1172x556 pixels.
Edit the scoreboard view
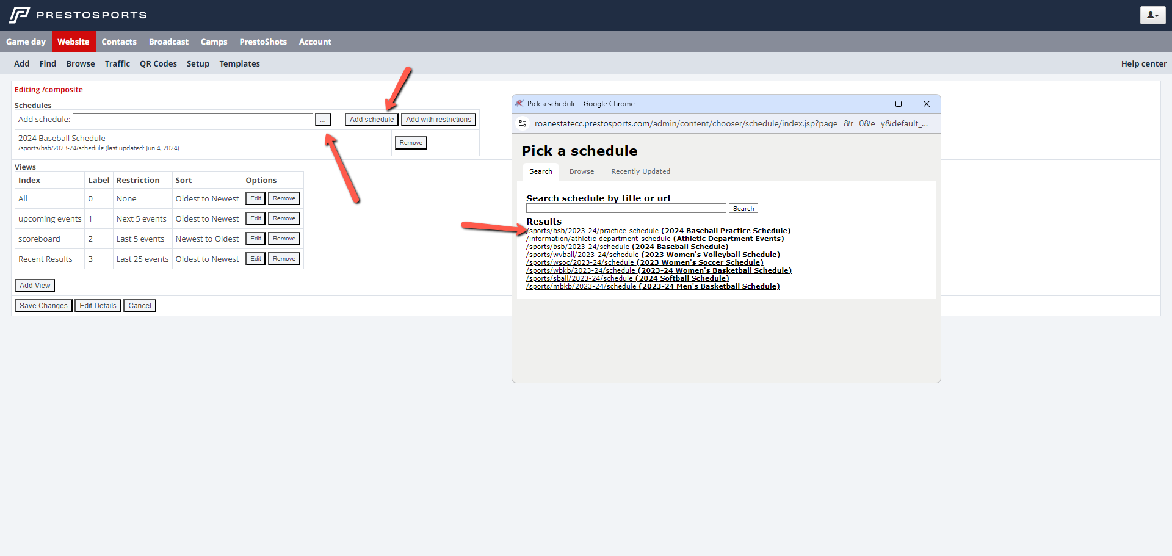[x=255, y=239]
